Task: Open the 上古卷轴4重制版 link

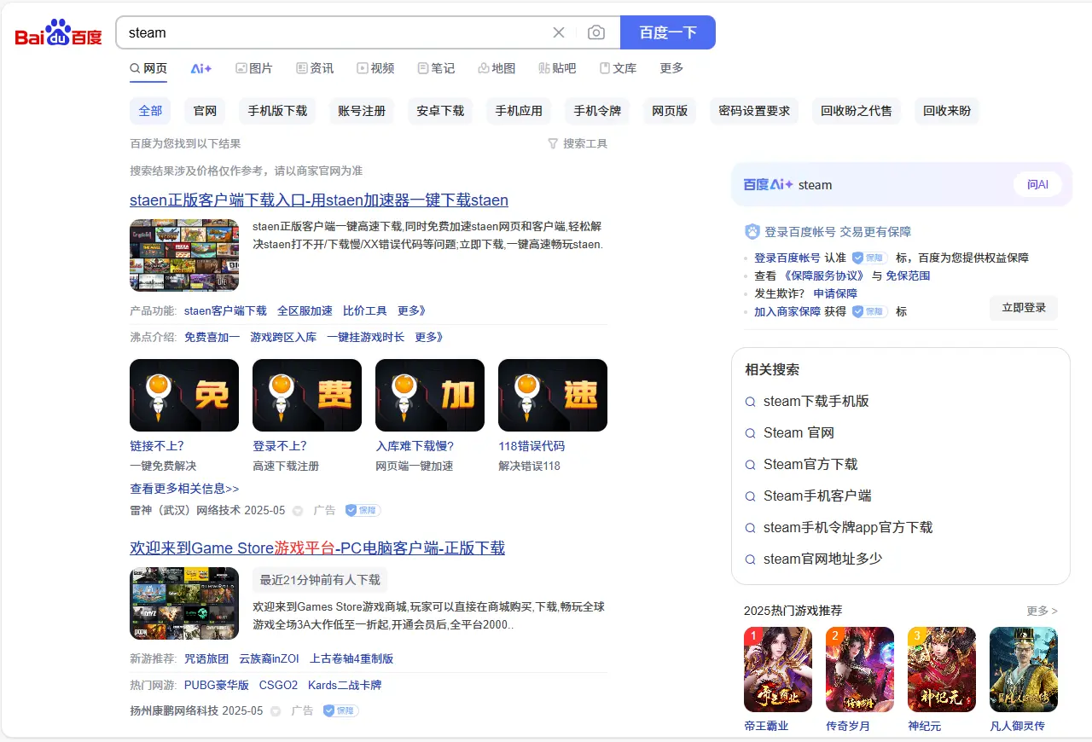Action: [351, 659]
